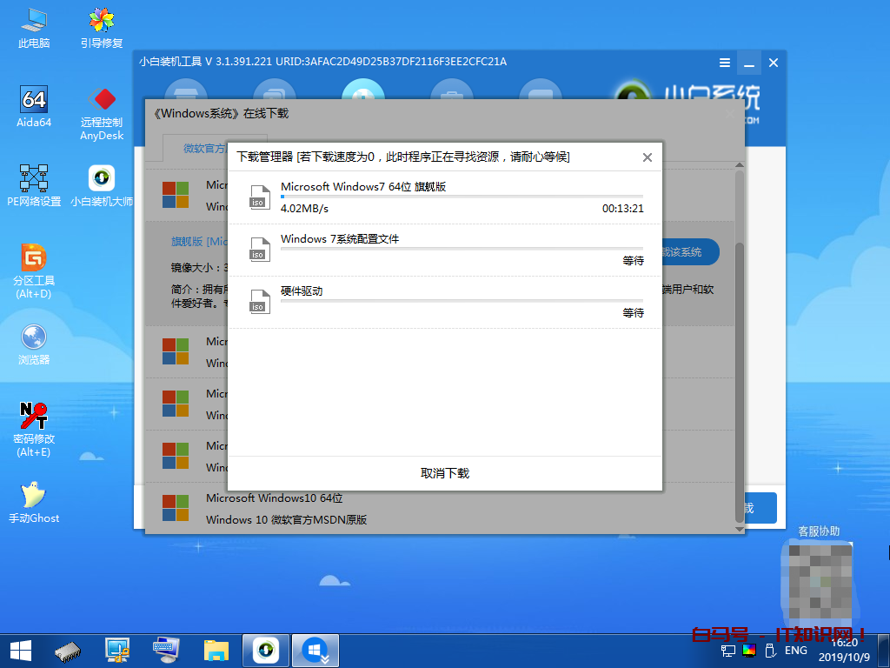Open File Explorer folder in taskbar
This screenshot has width=890, height=668.
pyautogui.click(x=216, y=650)
